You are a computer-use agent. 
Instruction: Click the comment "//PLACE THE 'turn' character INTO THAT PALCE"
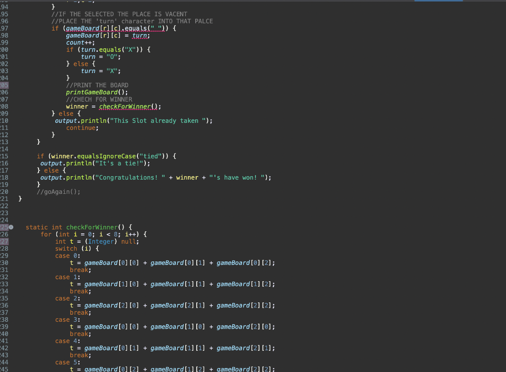[132, 21]
